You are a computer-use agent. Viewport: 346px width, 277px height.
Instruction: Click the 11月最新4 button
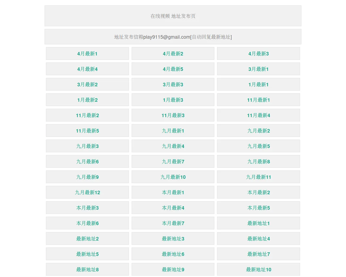pos(258,115)
